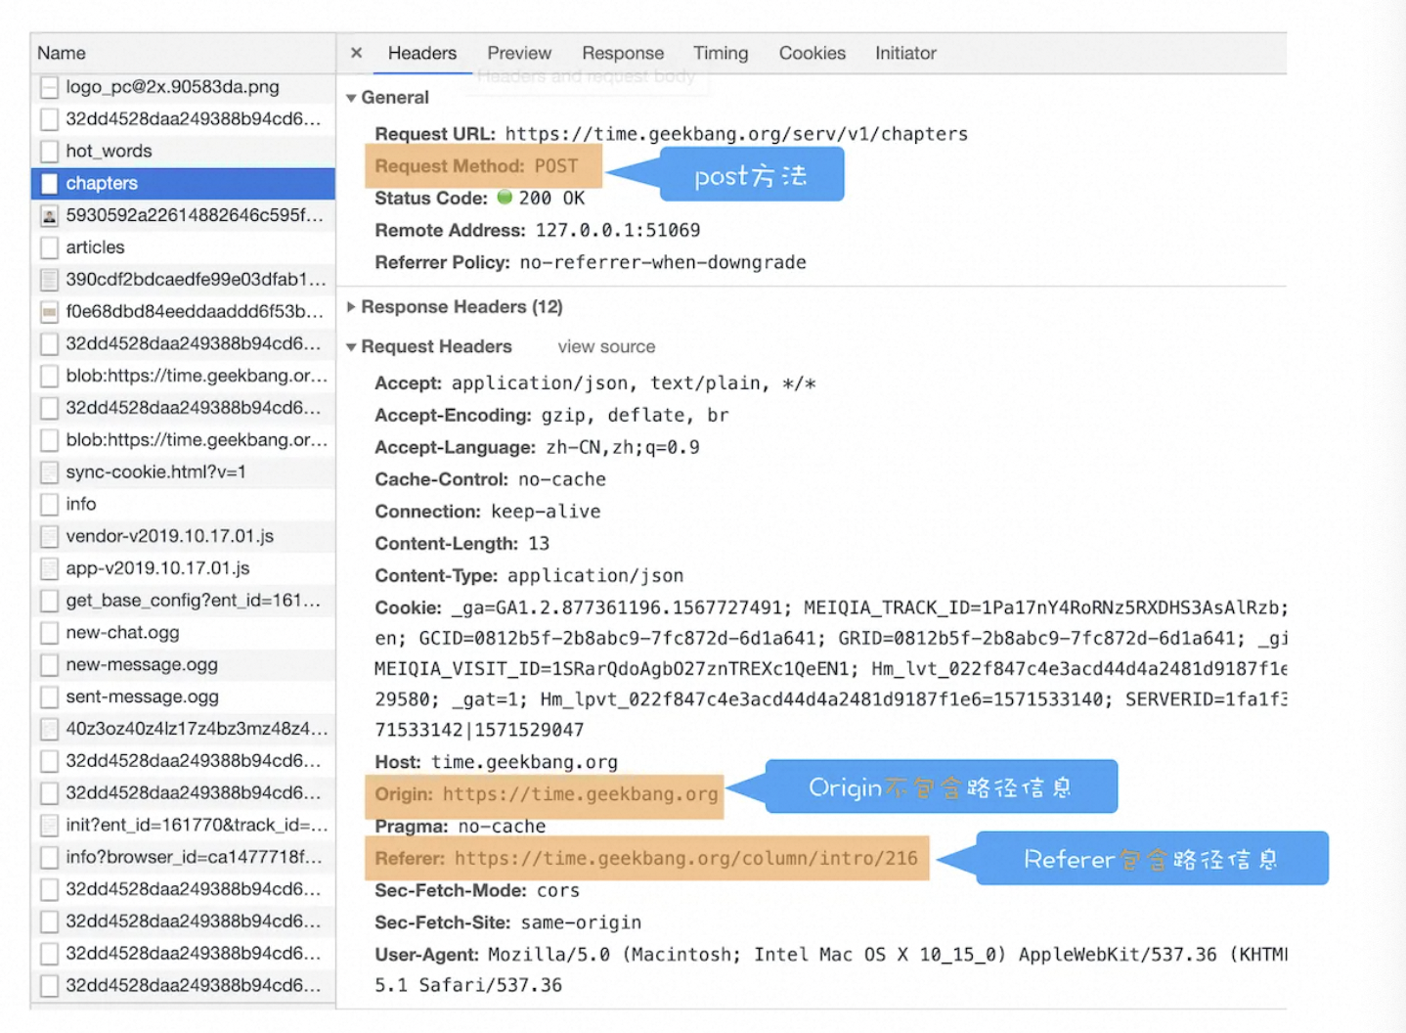Click file icon next to hot_words
The image size is (1406, 1033).
(49, 152)
